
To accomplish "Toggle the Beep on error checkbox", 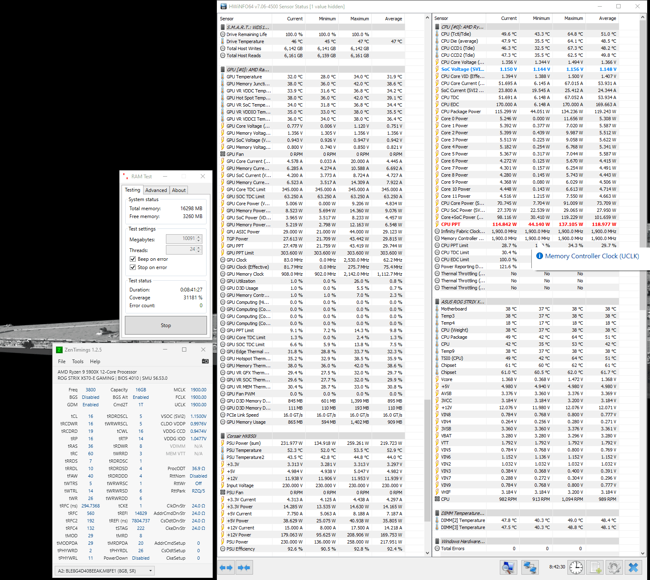I will (133, 259).
